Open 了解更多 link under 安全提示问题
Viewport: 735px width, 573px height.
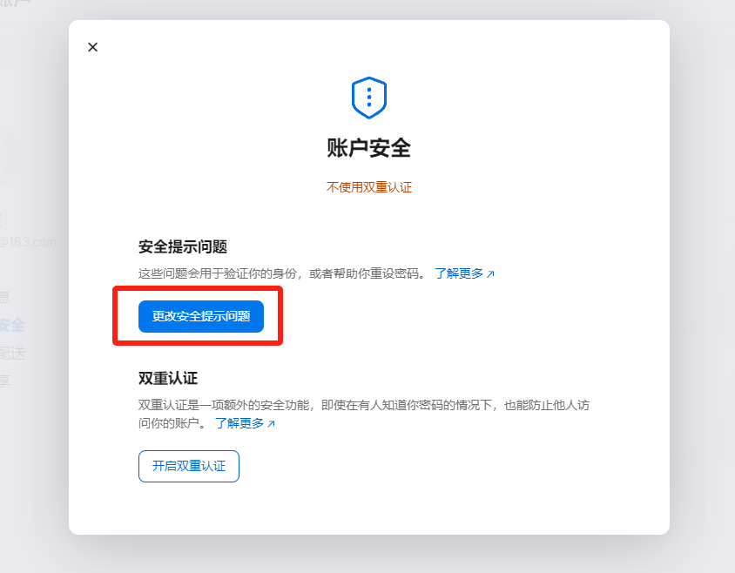pyautogui.click(x=458, y=273)
